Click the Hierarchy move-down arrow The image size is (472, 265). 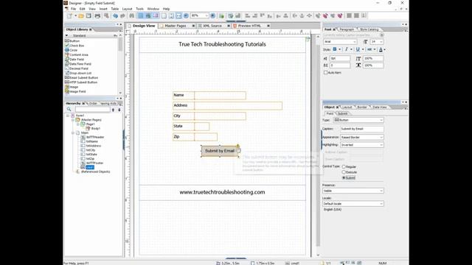pyautogui.click(x=119, y=110)
